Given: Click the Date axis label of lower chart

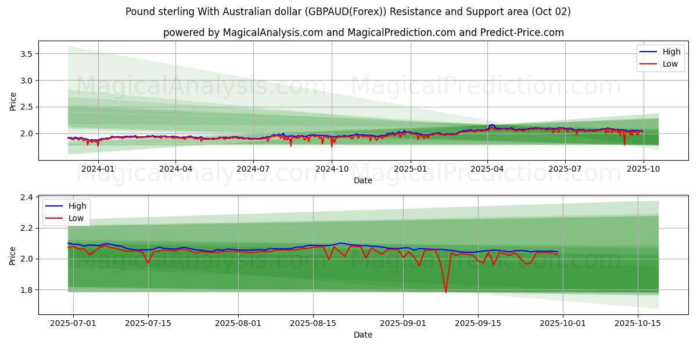Looking at the screenshot, I should tap(363, 335).
